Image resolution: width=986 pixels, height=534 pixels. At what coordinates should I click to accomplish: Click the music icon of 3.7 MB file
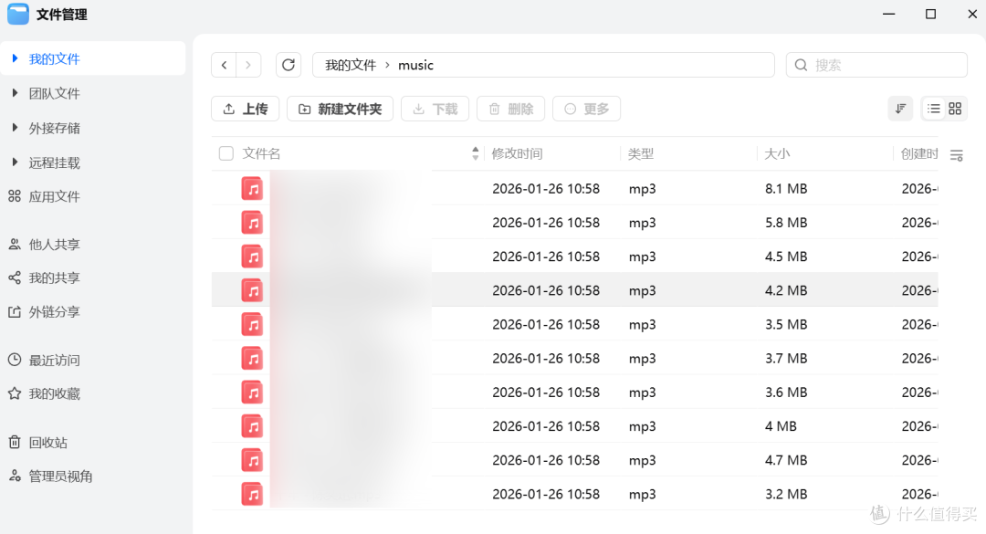[252, 359]
